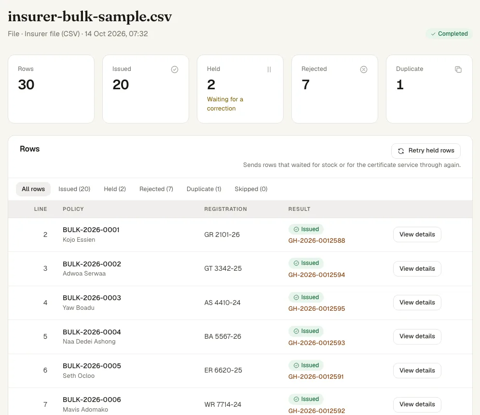The width and height of the screenshot is (480, 415).
Task: Filter by the Held (2) tab
Action: pos(115,189)
